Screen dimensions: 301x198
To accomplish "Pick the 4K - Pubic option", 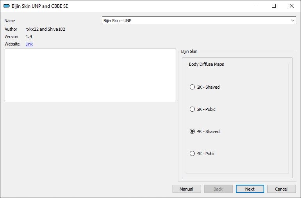I will (192, 154).
